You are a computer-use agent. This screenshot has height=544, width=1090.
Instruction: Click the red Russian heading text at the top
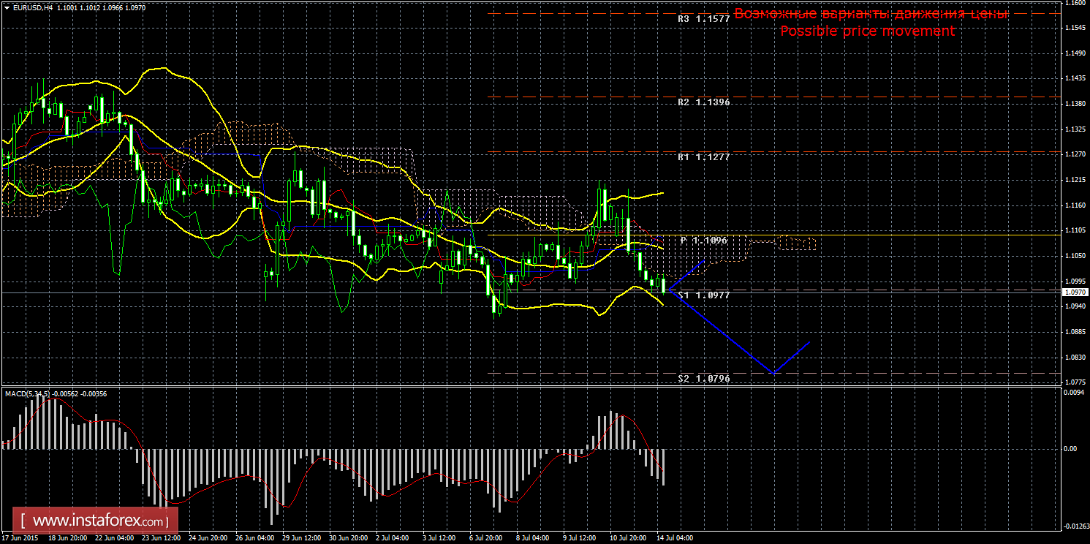click(871, 14)
